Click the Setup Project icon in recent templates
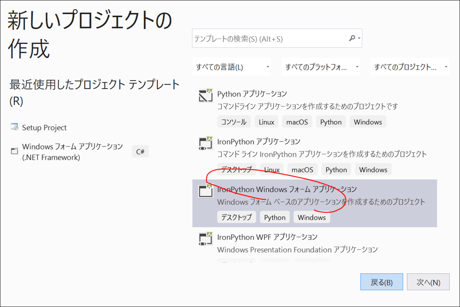Screen dimensions: 460x307 coord(15,127)
